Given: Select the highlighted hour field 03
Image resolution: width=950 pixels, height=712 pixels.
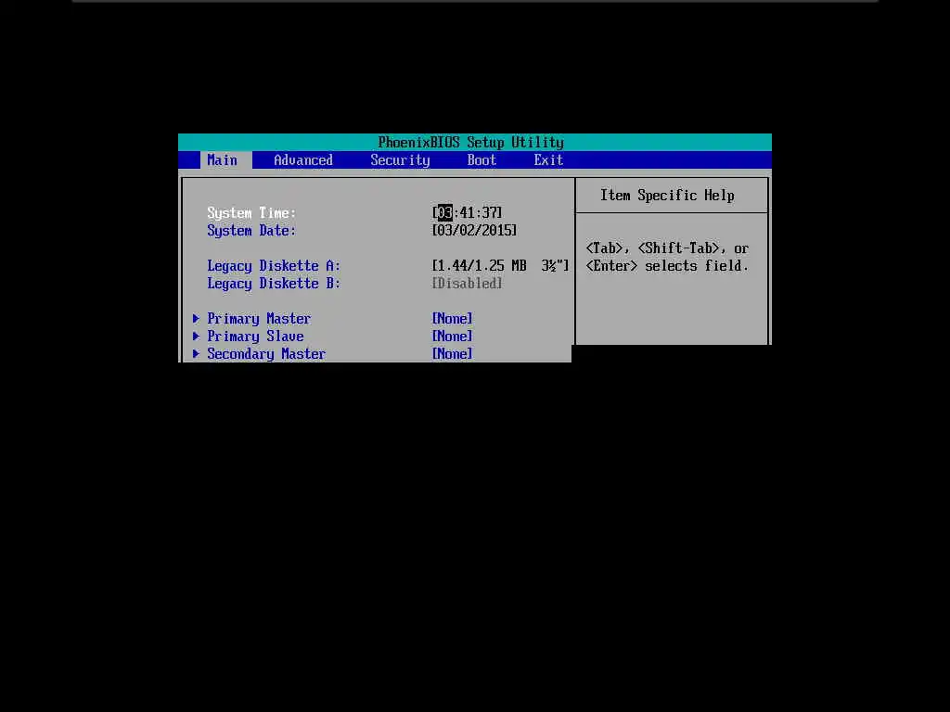Looking at the screenshot, I should (x=444, y=212).
